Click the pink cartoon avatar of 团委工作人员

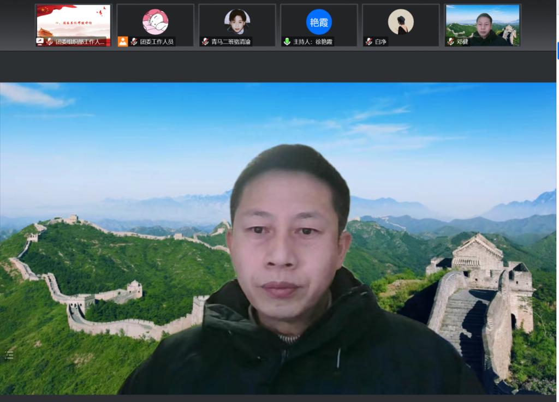coord(155,22)
